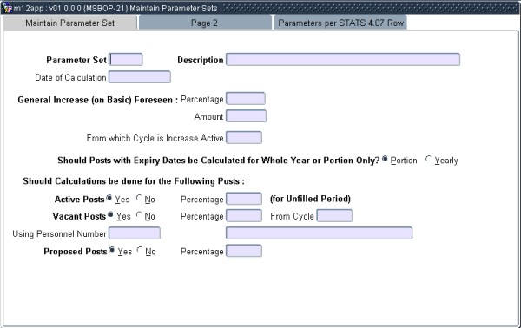Screen dimensions: 521x328
Task: Set Proposed Posts to No
Action: tap(140, 250)
